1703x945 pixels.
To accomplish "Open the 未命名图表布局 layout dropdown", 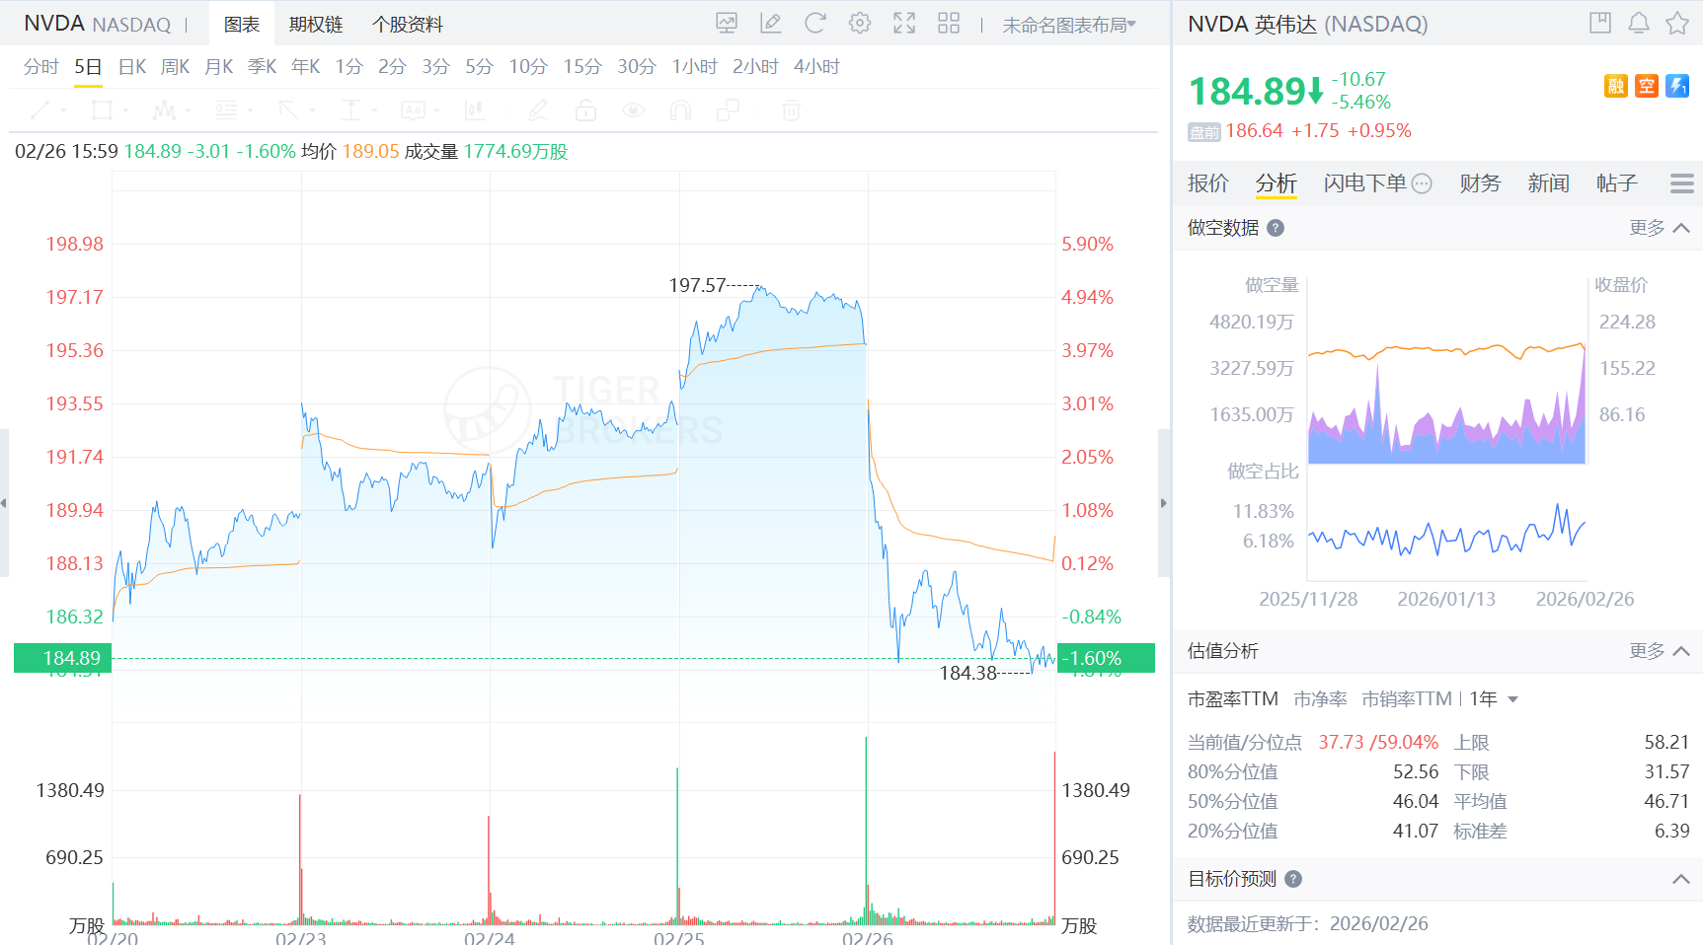I will (1070, 25).
